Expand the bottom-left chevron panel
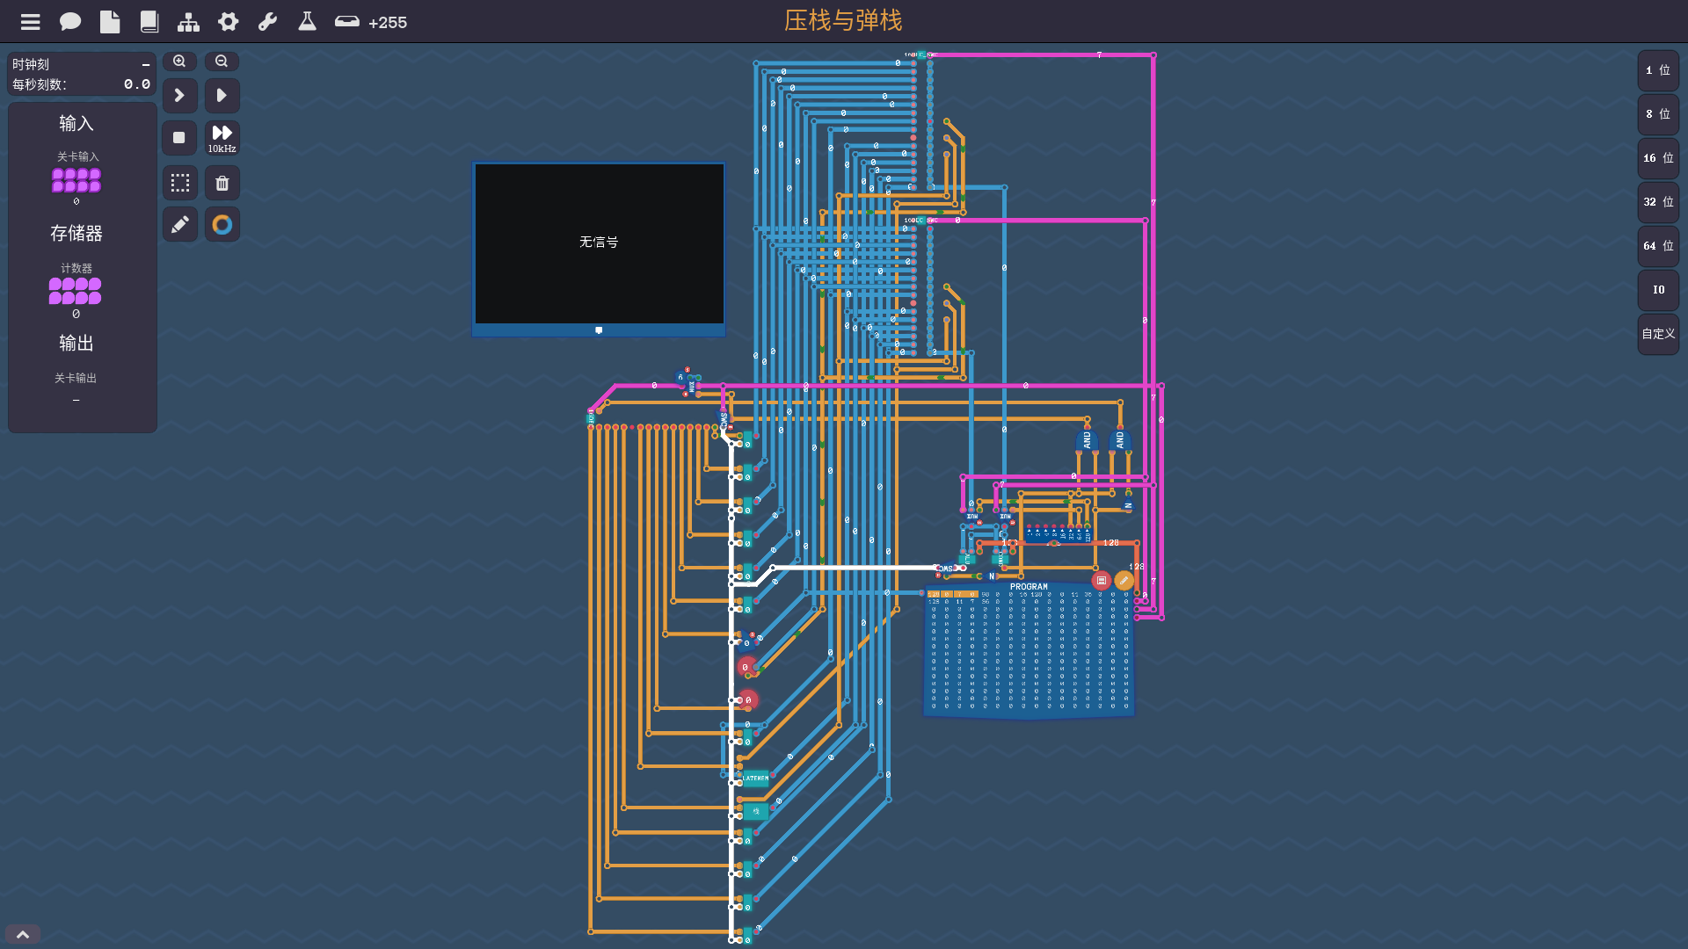1688x949 pixels. pos(23,934)
